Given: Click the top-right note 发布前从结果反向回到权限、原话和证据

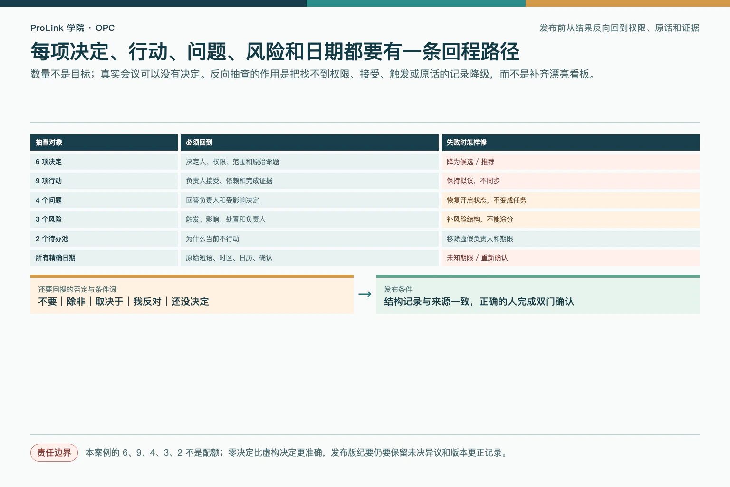Looking at the screenshot, I should click(x=619, y=28).
